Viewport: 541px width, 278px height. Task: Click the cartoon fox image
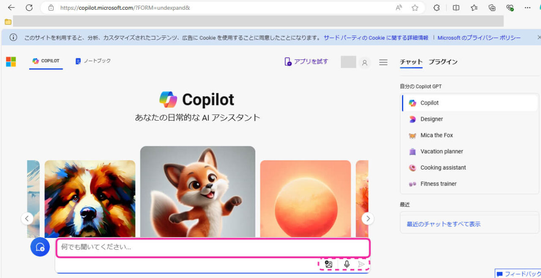point(197,192)
